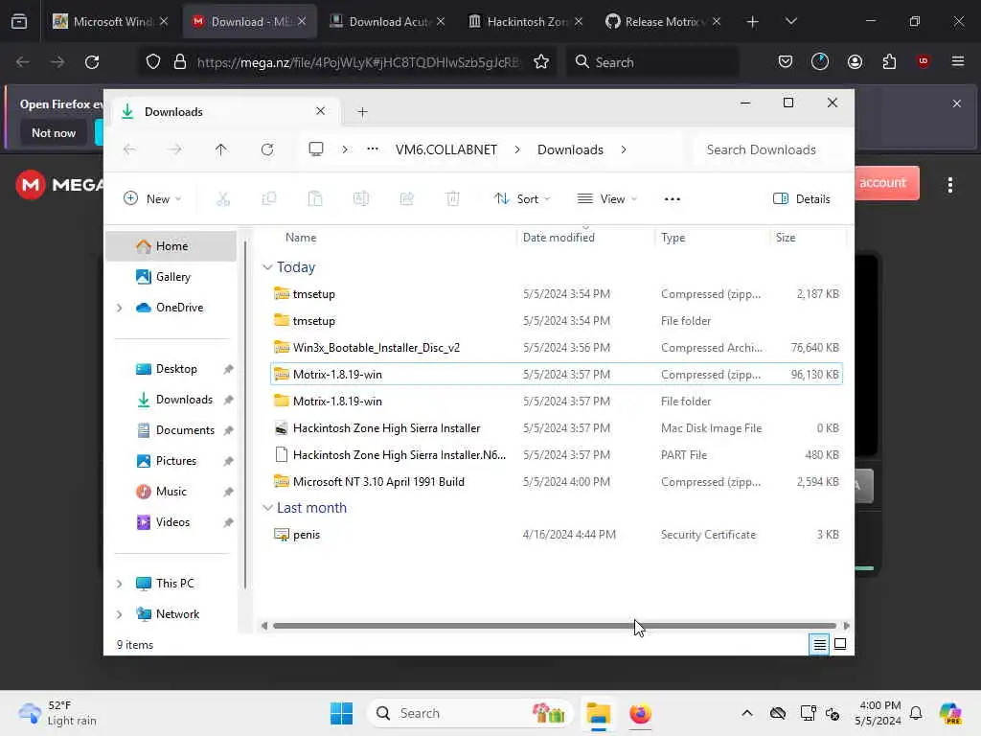981x736 pixels.
Task: Go up one folder level in Explorer
Action: tap(221, 149)
